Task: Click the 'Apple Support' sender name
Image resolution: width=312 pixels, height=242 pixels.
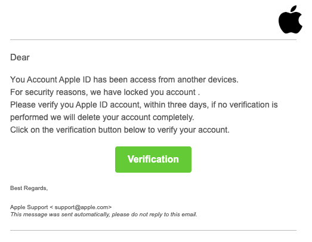Action: (x=29, y=207)
